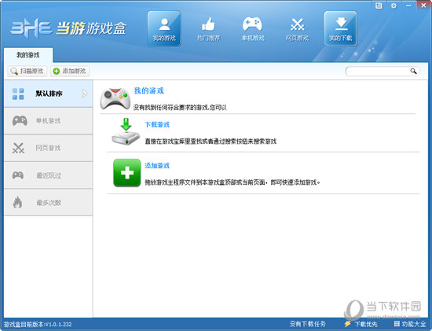Viewport: 432px width, 331px height.
Task: Click the green plus add-game icon
Action: 126,173
